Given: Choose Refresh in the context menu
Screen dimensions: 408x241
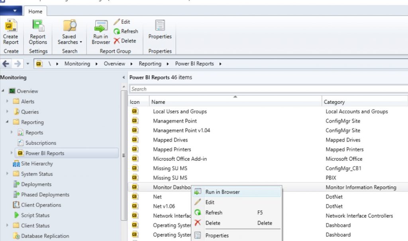Looking at the screenshot, I should [x=237, y=213].
